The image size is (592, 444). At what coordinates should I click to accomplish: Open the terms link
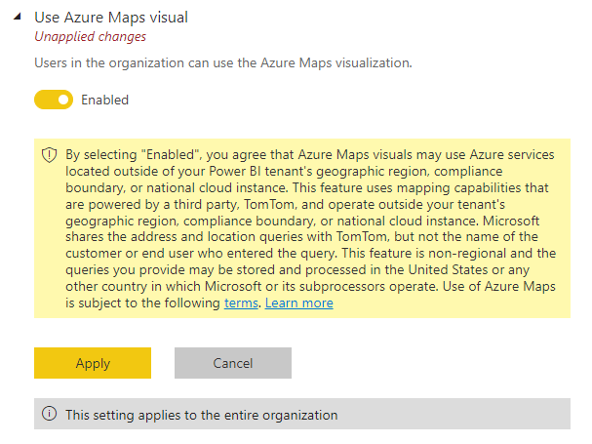pyautogui.click(x=241, y=303)
